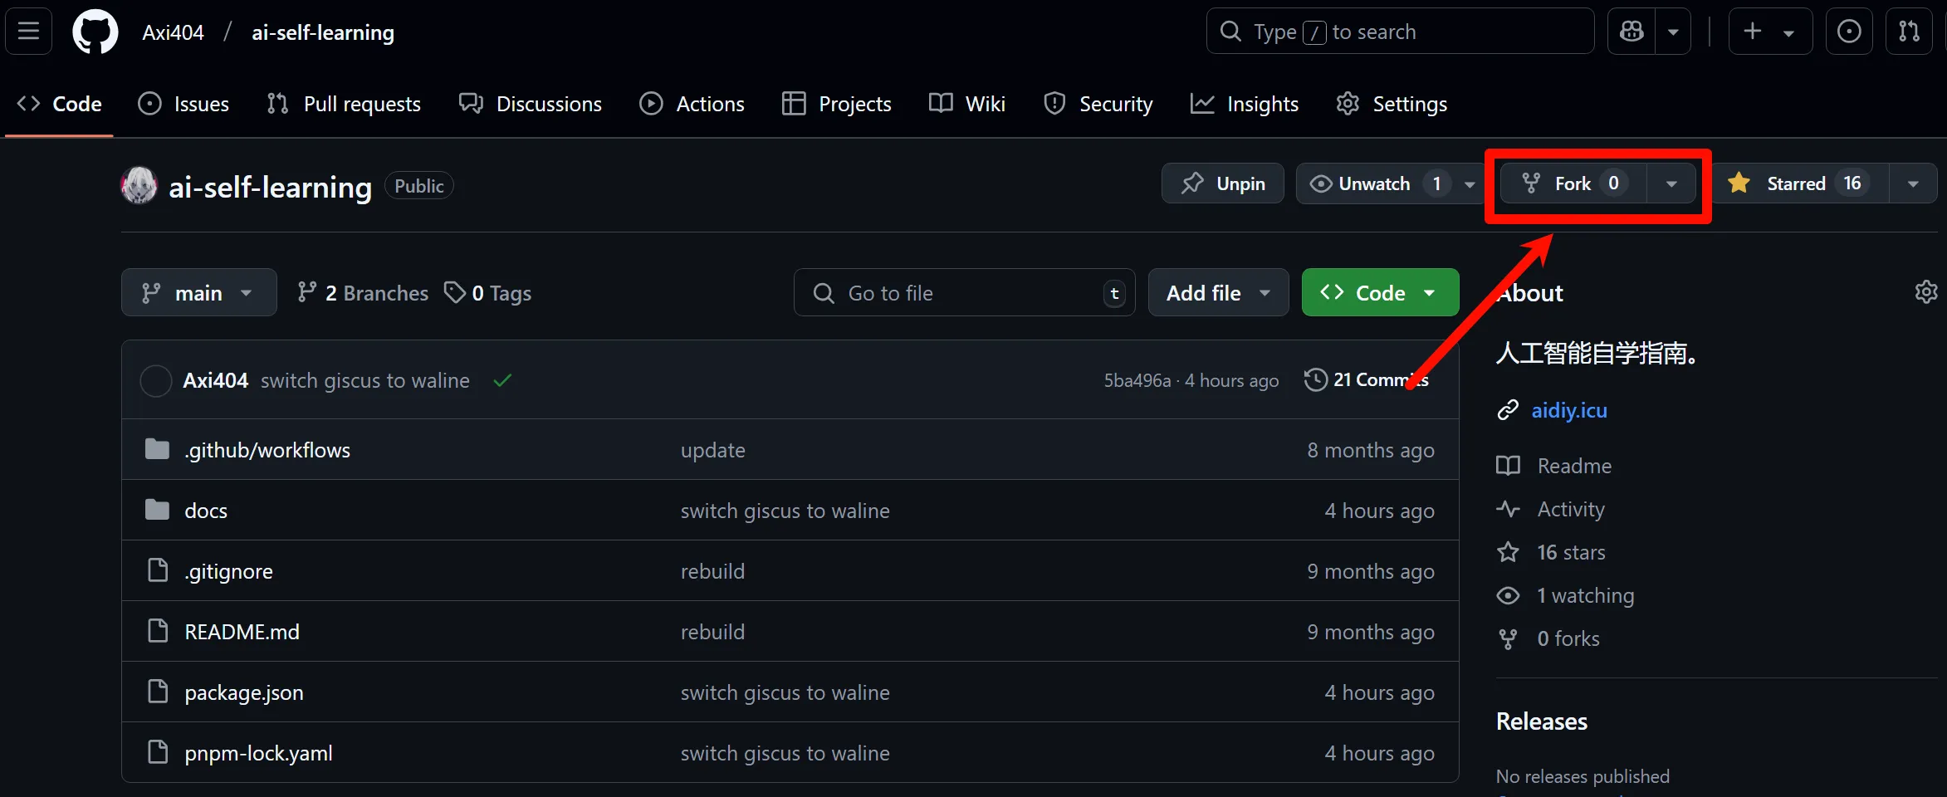Click the rebuild commit message for .gitignore

(x=712, y=571)
